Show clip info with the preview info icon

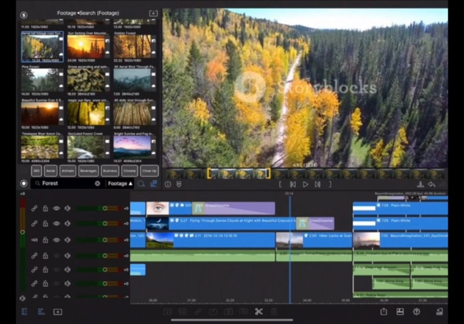[168, 184]
